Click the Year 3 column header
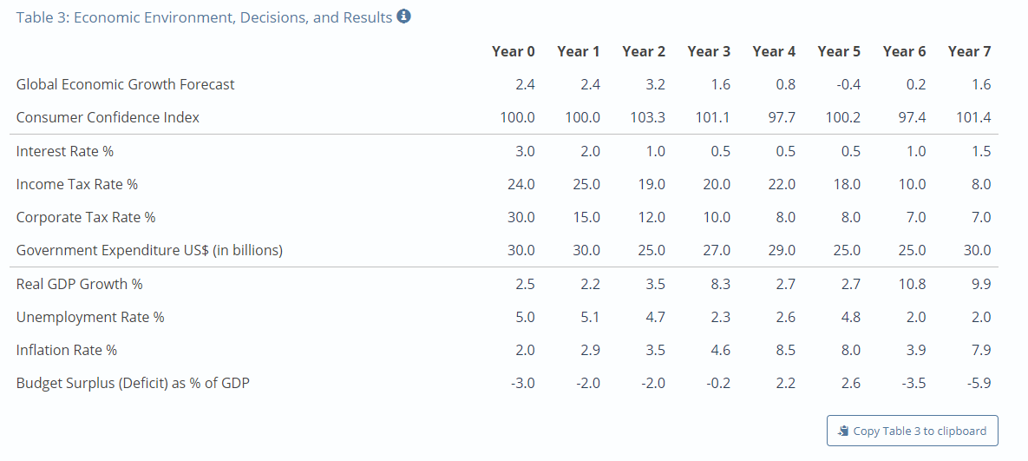The width and height of the screenshot is (1028, 461). tap(709, 51)
